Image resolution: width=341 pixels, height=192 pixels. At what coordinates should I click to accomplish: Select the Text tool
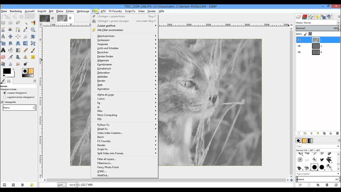(3, 50)
